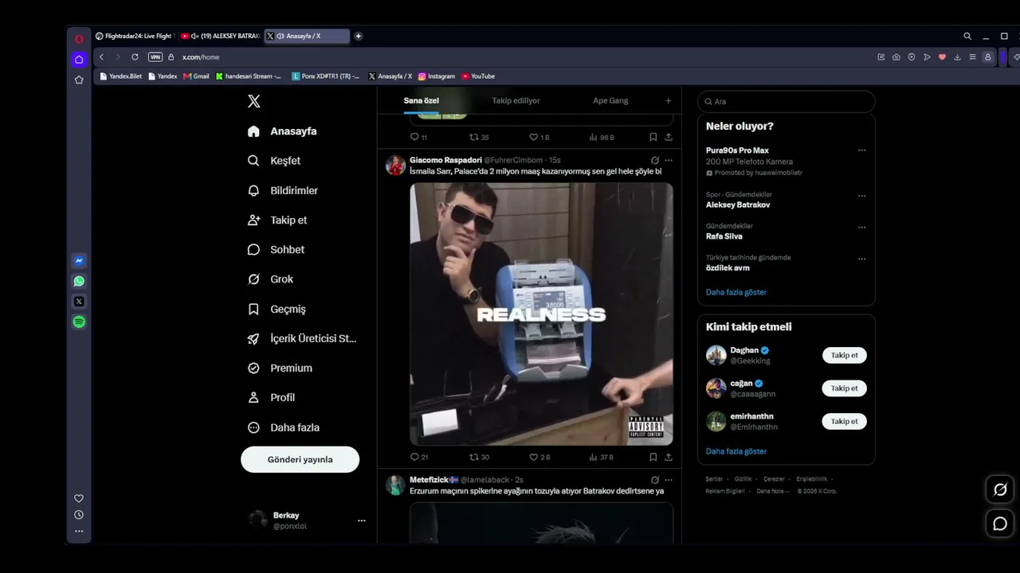Unmute the ALEKSEY BATRAKOV YouTube tab

194,36
